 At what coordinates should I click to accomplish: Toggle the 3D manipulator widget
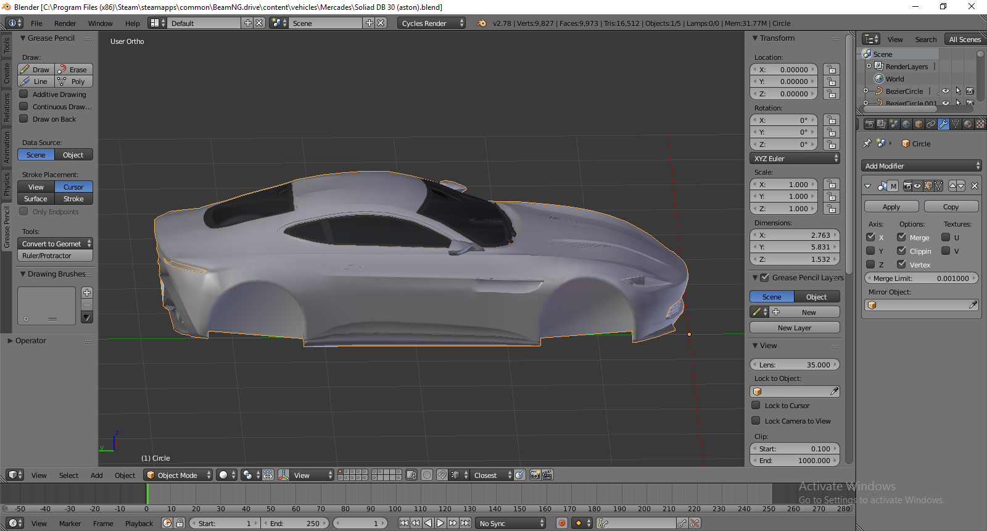coord(284,475)
